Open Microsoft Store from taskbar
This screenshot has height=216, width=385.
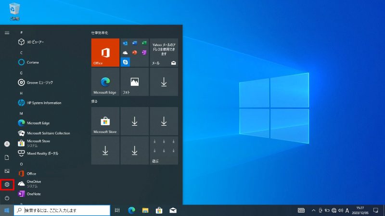coord(159,210)
